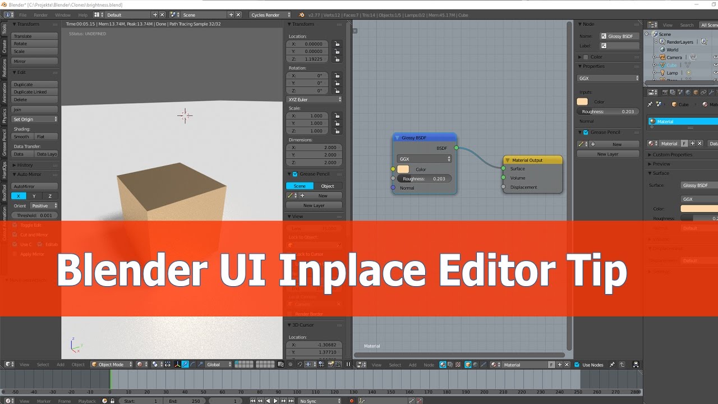The width and height of the screenshot is (718, 404).
Task: Toggle Camera visibility eye in the outliner
Action: coord(715,57)
